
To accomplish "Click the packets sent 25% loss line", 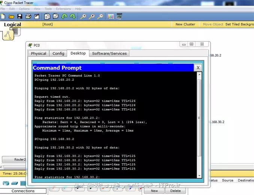I will pos(95,122).
